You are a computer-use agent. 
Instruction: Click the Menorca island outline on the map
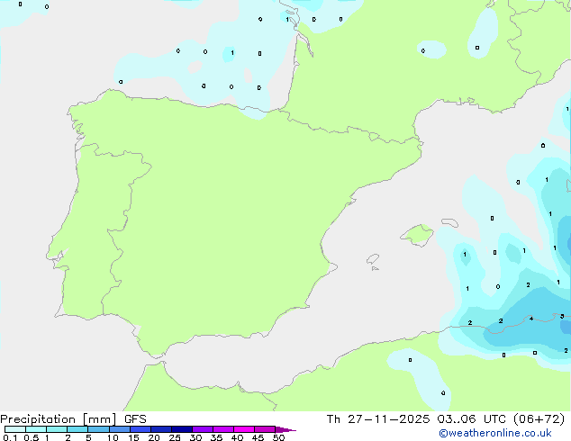click(449, 222)
